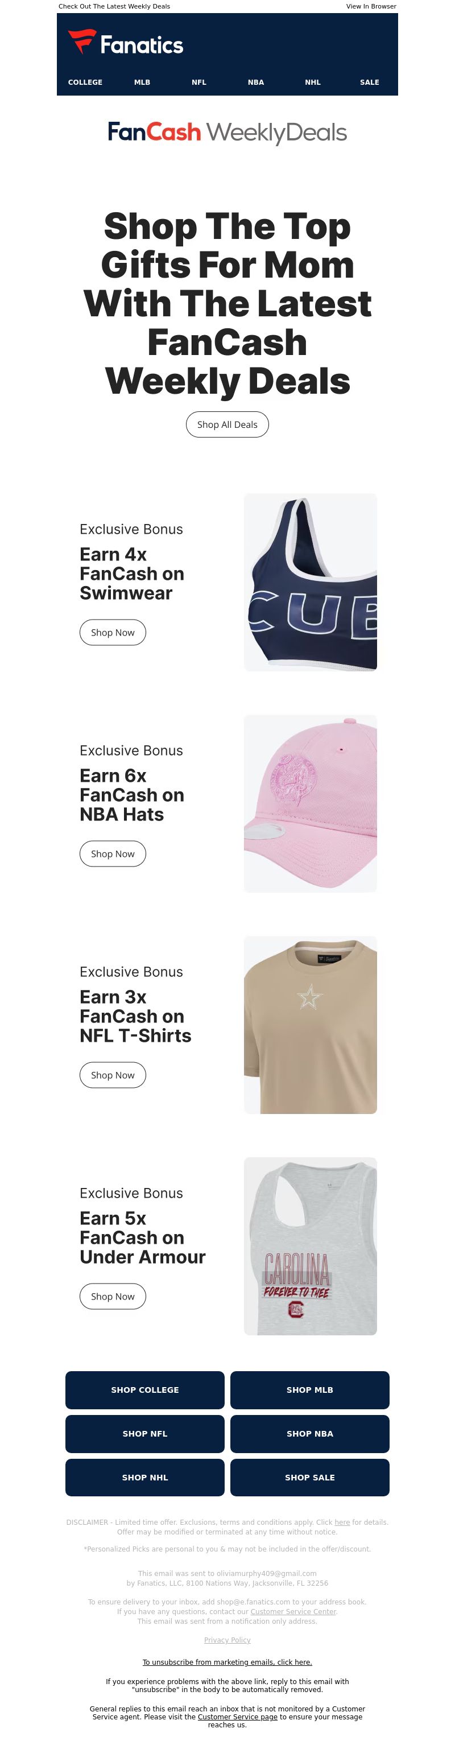This screenshot has height=1741, width=455.
Task: Open the COLLEGE navigation item
Action: [x=85, y=82]
